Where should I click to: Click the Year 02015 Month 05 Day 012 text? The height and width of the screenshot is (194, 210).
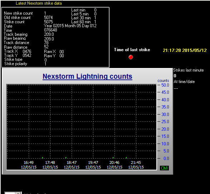[x=70, y=26]
